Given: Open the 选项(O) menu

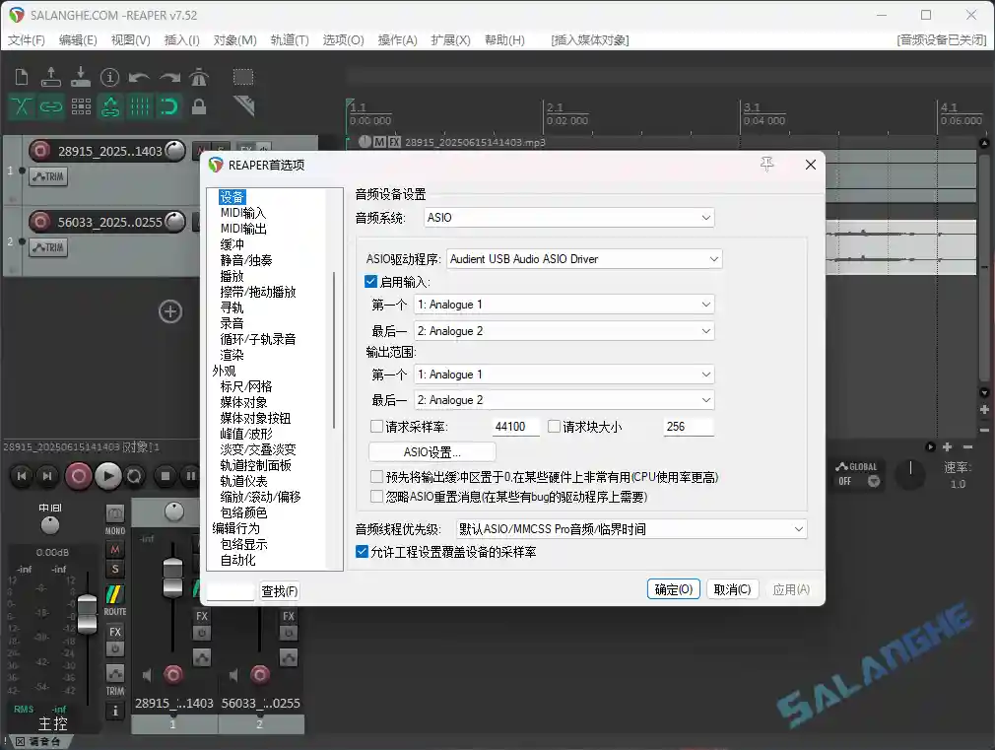Looking at the screenshot, I should (x=342, y=40).
